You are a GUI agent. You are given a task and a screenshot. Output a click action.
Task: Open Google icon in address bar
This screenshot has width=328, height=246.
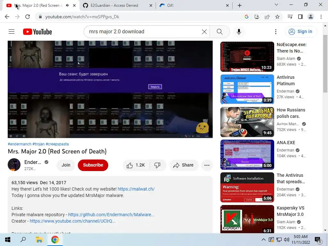click(247, 17)
